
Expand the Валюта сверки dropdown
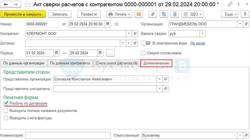[x=203, y=34]
